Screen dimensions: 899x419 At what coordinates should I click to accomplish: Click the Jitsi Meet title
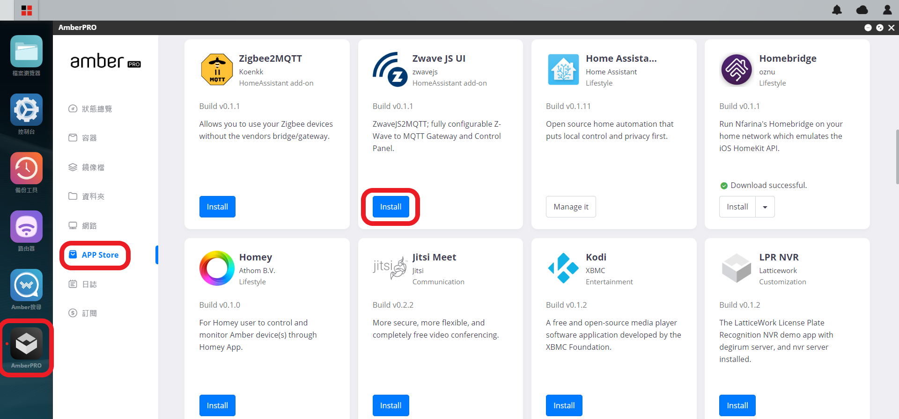[434, 257]
